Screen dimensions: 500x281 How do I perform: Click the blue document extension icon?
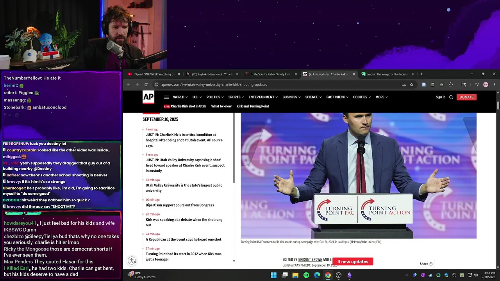pyautogui.click(x=424, y=85)
